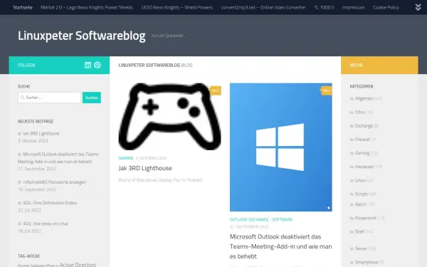
Task: Open the Allgemein category
Action: (x=364, y=99)
